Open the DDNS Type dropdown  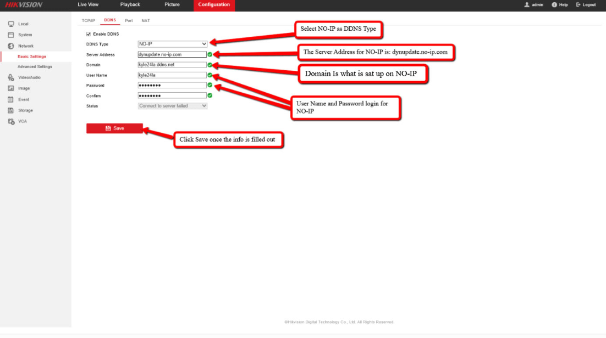[172, 44]
